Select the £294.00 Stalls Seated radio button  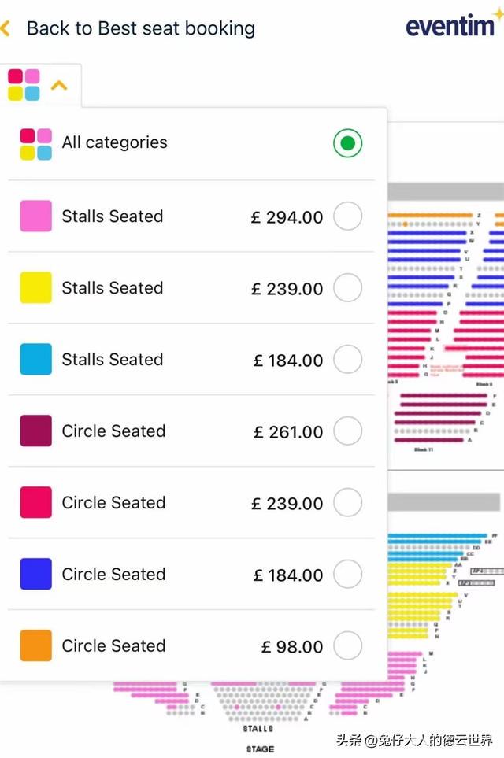point(347,216)
